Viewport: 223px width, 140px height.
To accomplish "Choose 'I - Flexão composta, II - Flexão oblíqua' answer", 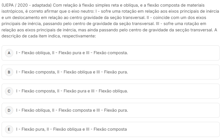I will click(x=72, y=72).
